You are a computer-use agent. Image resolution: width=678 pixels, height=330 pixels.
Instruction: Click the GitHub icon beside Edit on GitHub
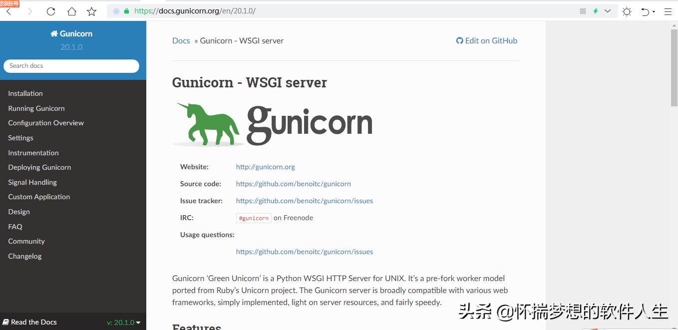click(x=459, y=41)
